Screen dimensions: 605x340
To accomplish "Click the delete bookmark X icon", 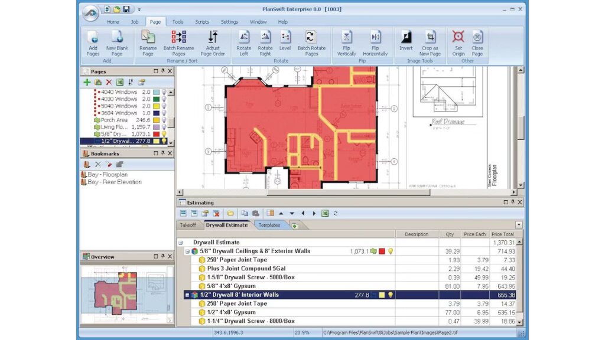I will [98, 164].
